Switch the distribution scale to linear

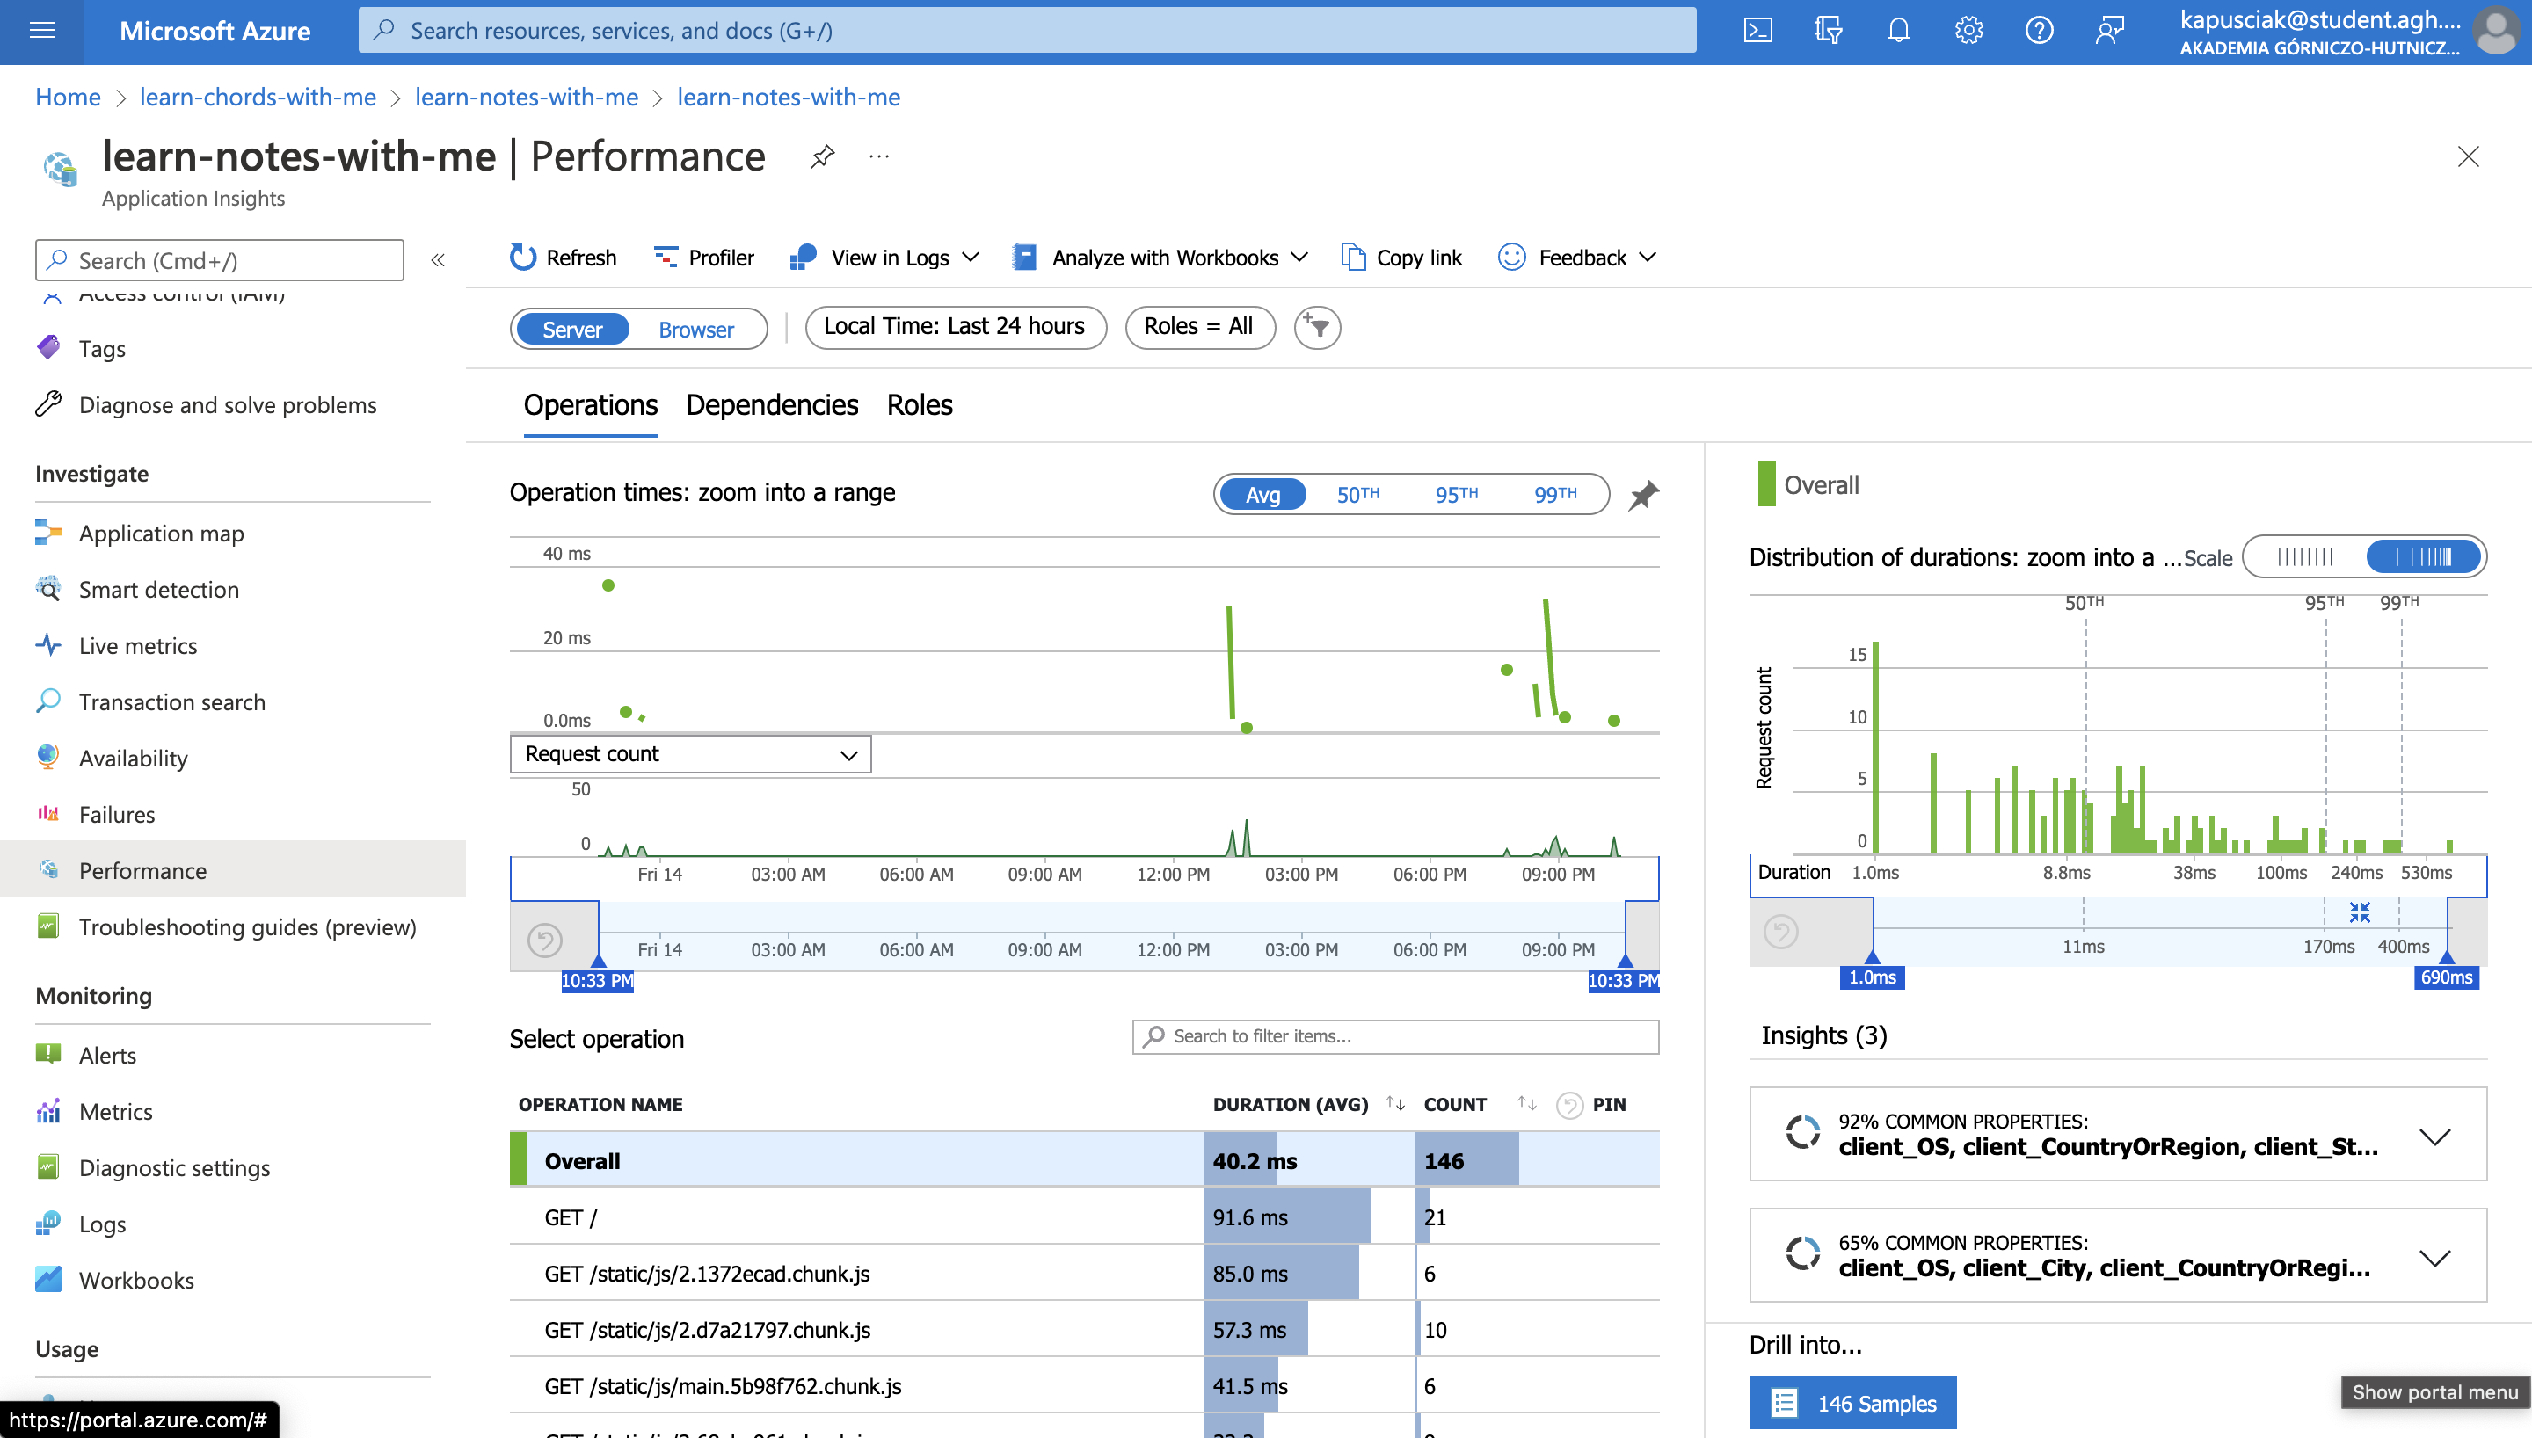click(2305, 557)
